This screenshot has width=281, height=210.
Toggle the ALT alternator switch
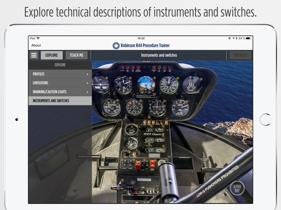tap(146, 164)
